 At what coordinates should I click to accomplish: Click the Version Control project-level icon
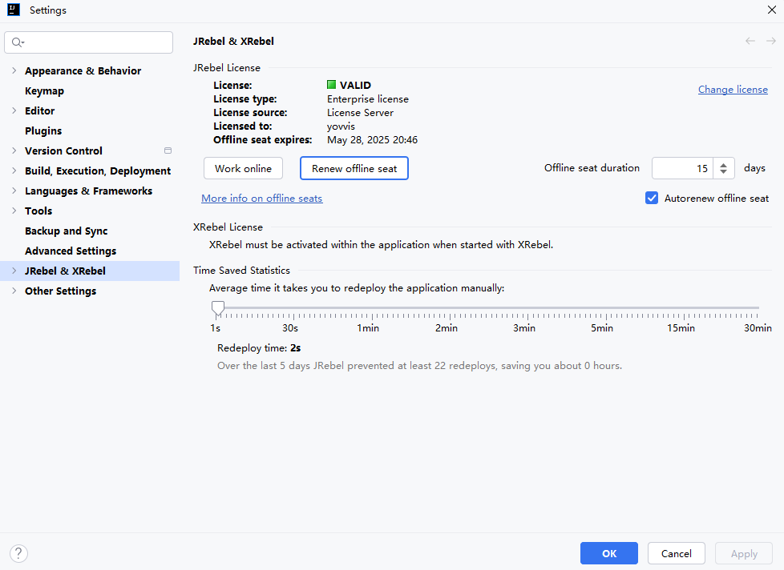pos(168,151)
